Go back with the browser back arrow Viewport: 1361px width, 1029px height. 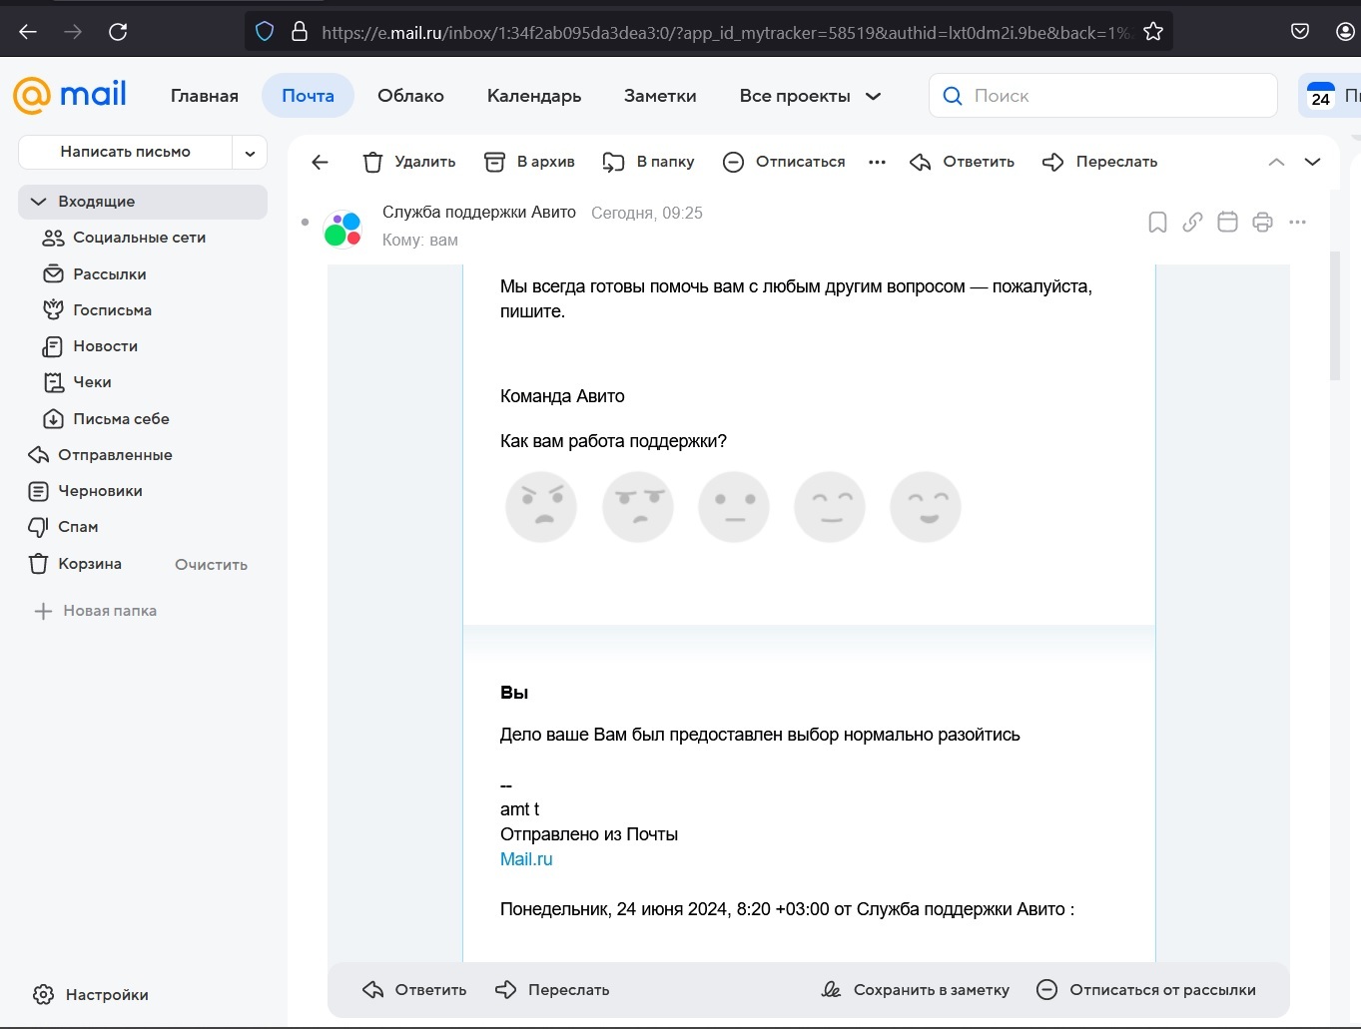(x=28, y=32)
